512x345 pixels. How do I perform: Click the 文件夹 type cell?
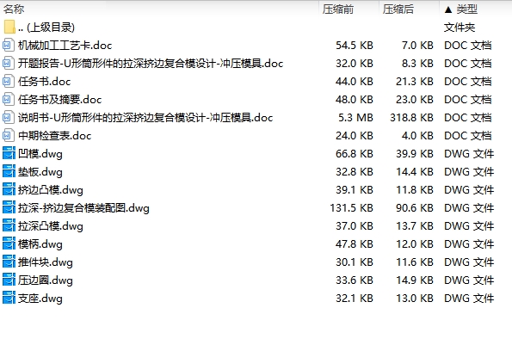coord(460,28)
